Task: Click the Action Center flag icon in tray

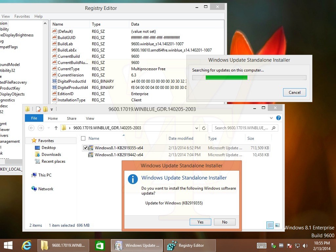Action: [x=289, y=245]
